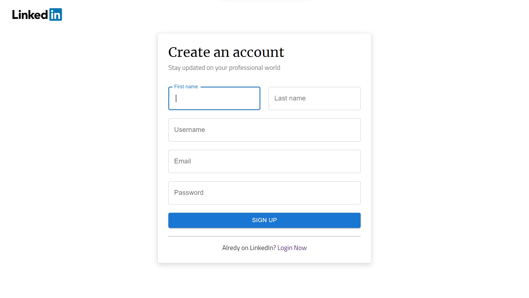This screenshot has width=529, height=298.
Task: Open the Login Now link
Action: (x=292, y=248)
